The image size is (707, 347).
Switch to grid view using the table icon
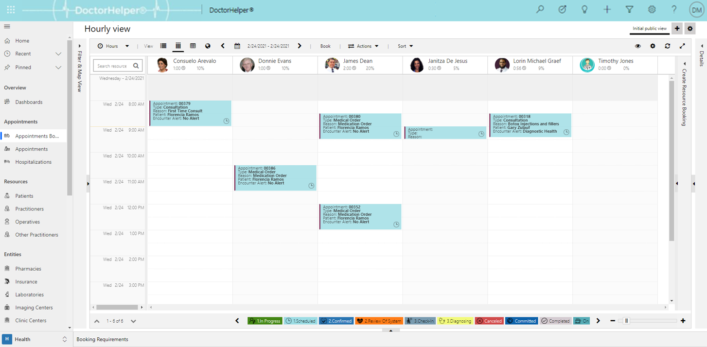193,46
